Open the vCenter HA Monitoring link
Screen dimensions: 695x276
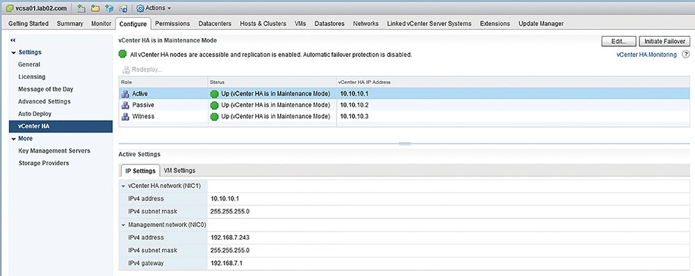click(646, 55)
